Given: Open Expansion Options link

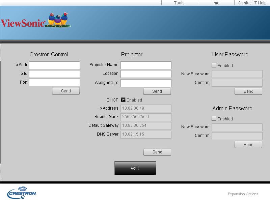Looking at the screenshot, I should click(x=243, y=194).
